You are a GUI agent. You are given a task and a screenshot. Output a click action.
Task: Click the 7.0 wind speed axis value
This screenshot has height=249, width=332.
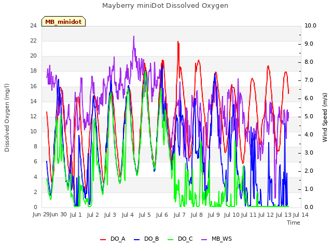pyautogui.click(x=309, y=80)
